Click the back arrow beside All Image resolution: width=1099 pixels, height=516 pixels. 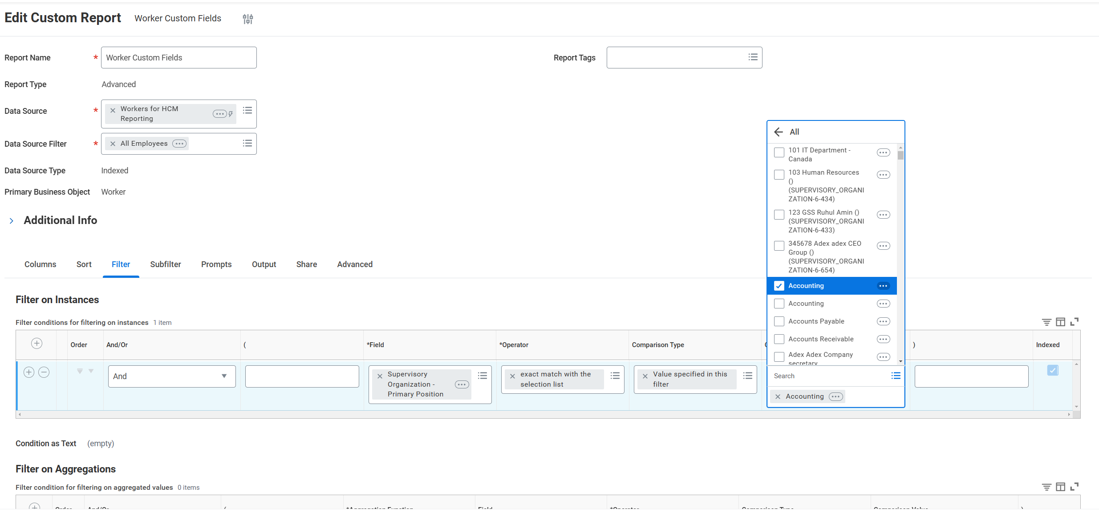(x=779, y=132)
